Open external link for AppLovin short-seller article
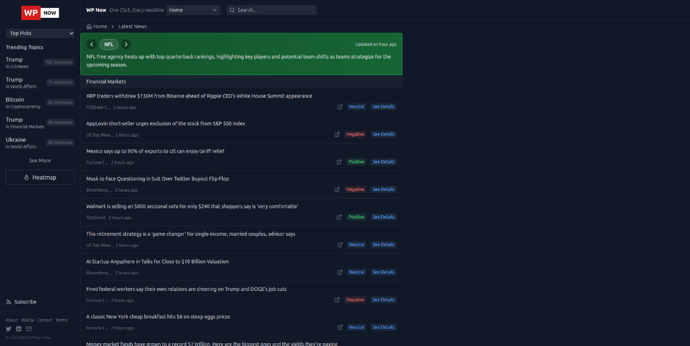The height and width of the screenshot is (346, 690). [338, 134]
